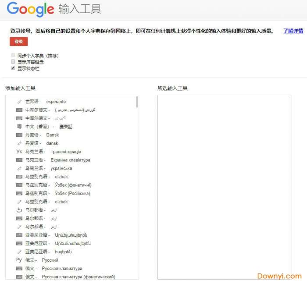The image size is (307, 284).
Task: Click pencil icon beside українська
Action: (x=19, y=168)
